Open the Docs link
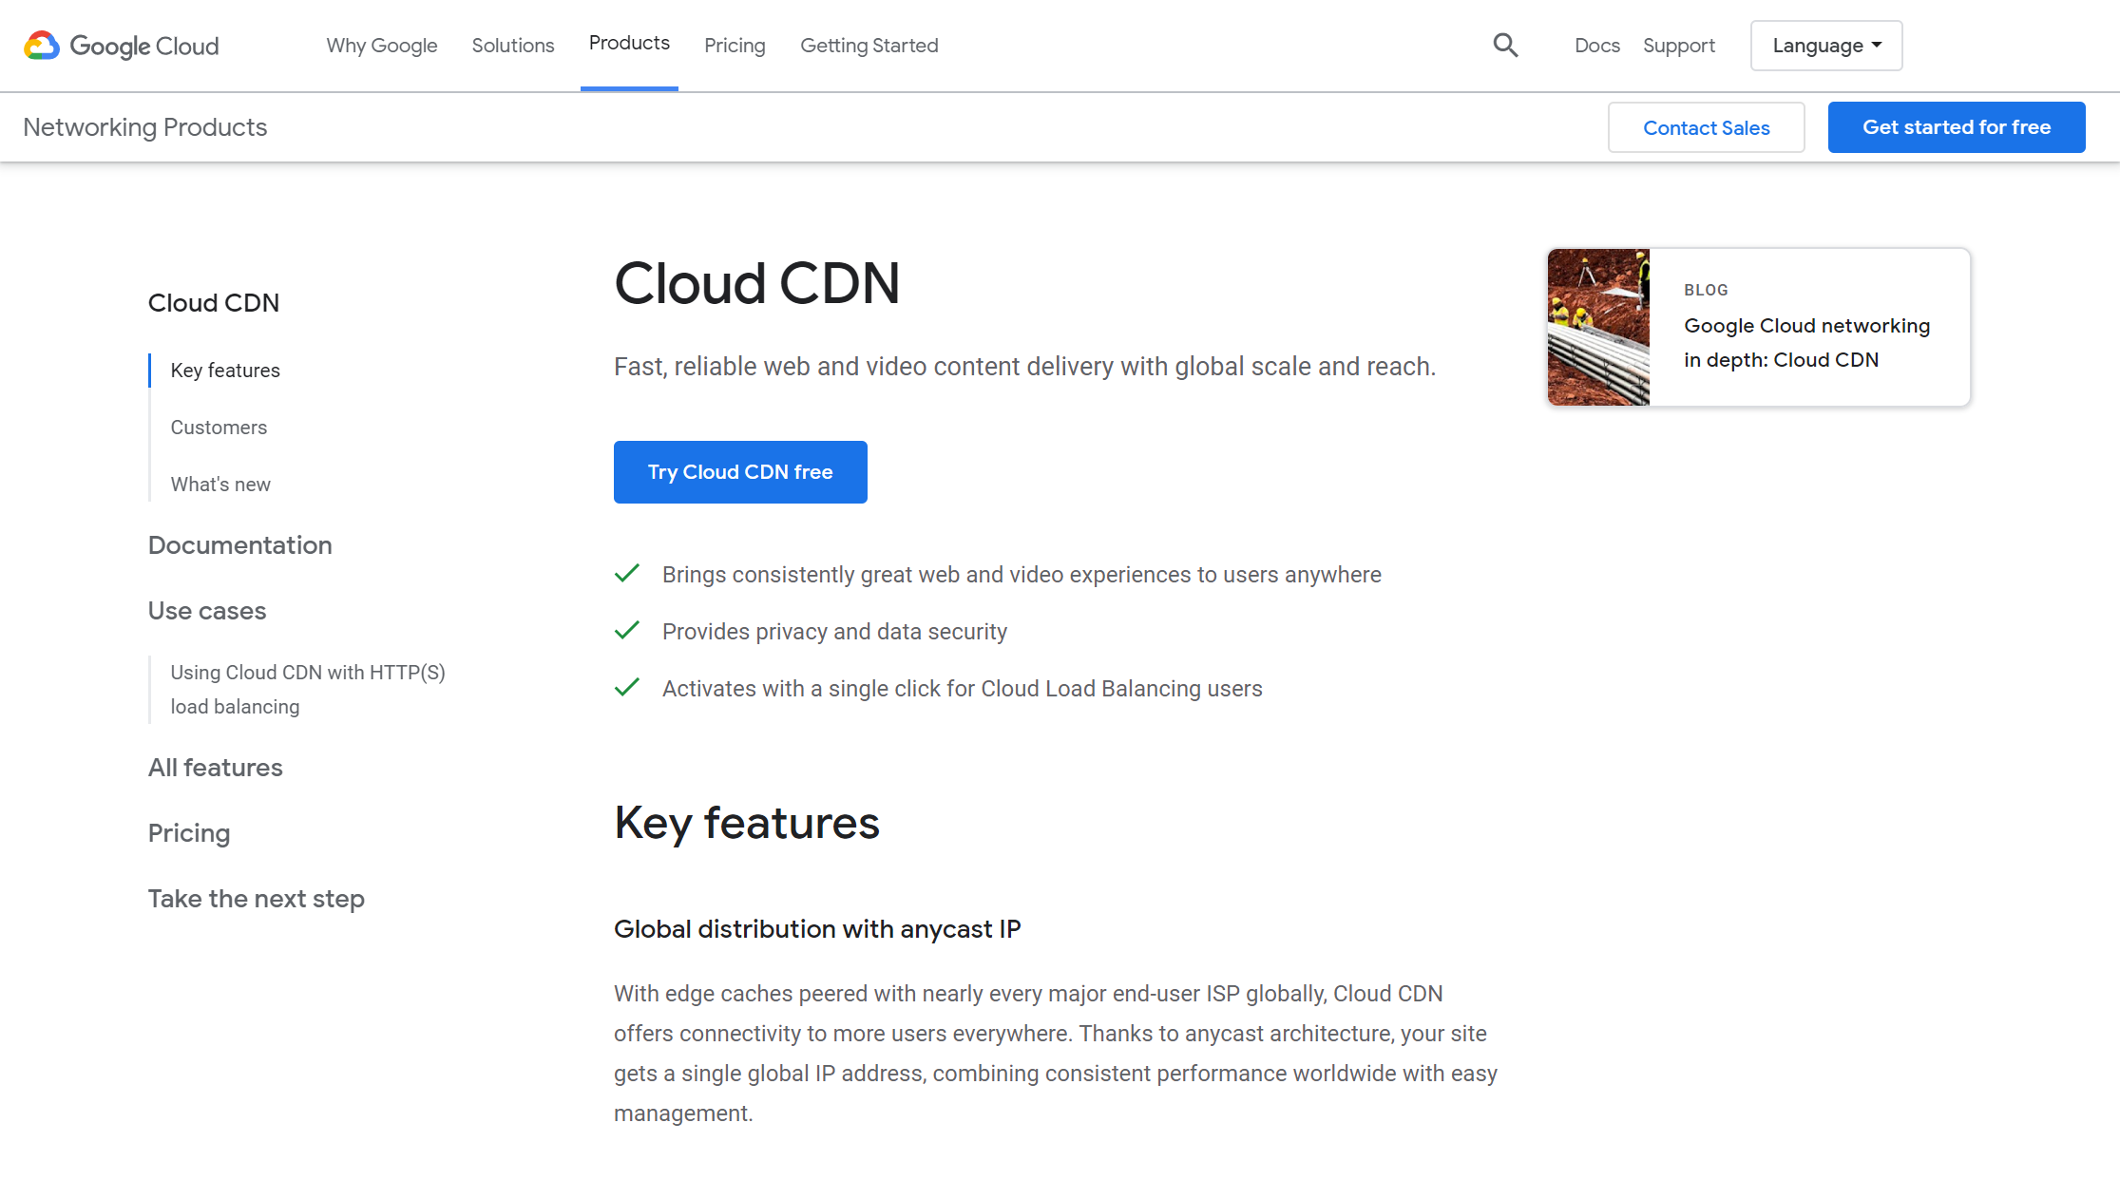The image size is (2120, 1180). [1596, 46]
